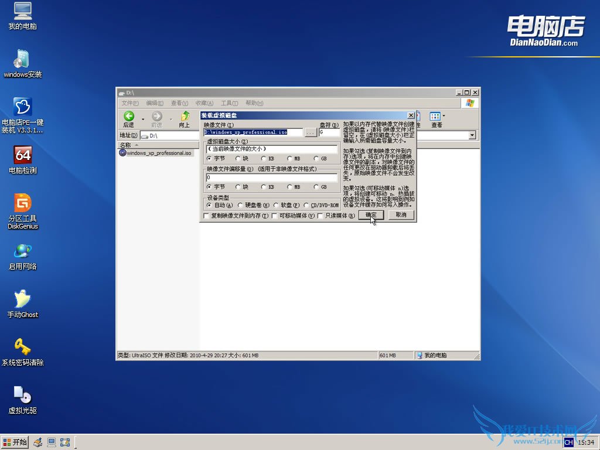This screenshot has width=600, height=450.
Task: Open the 我的电脑 desktop icon
Action: pyautogui.click(x=22, y=12)
